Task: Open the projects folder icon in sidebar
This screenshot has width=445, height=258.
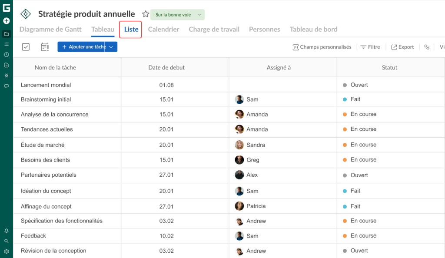Action: (6, 34)
